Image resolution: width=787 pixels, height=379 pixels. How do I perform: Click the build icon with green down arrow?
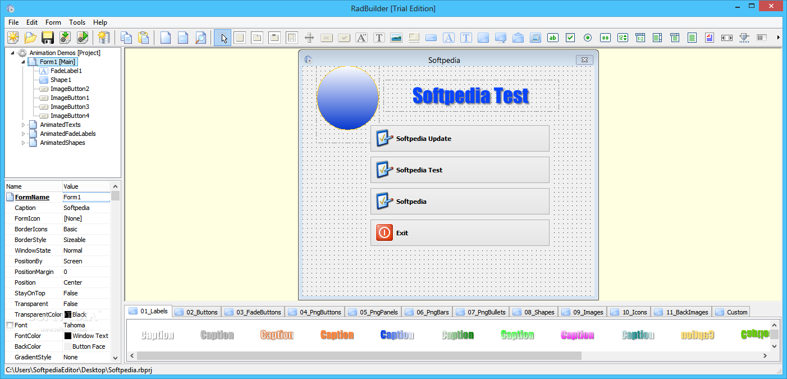65,38
